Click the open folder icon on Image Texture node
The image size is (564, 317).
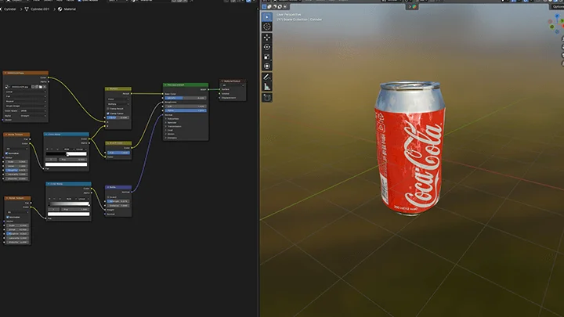pyautogui.click(x=41, y=87)
